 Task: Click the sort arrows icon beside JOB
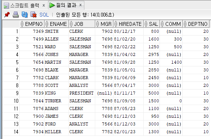coord(71,24)
